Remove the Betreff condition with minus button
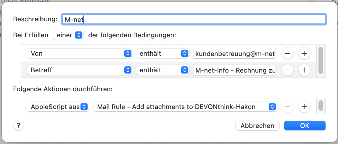Image resolution: width=338 pixels, height=144 pixels. point(287,70)
